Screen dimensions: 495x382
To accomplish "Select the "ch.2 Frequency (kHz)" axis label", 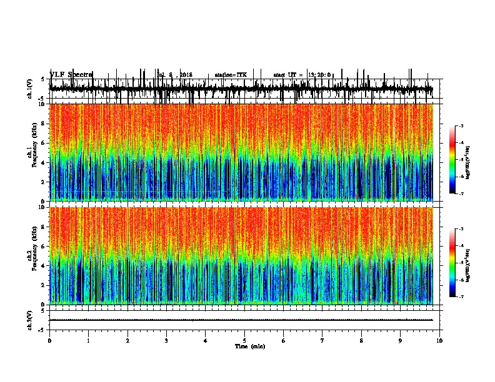I will point(32,248).
